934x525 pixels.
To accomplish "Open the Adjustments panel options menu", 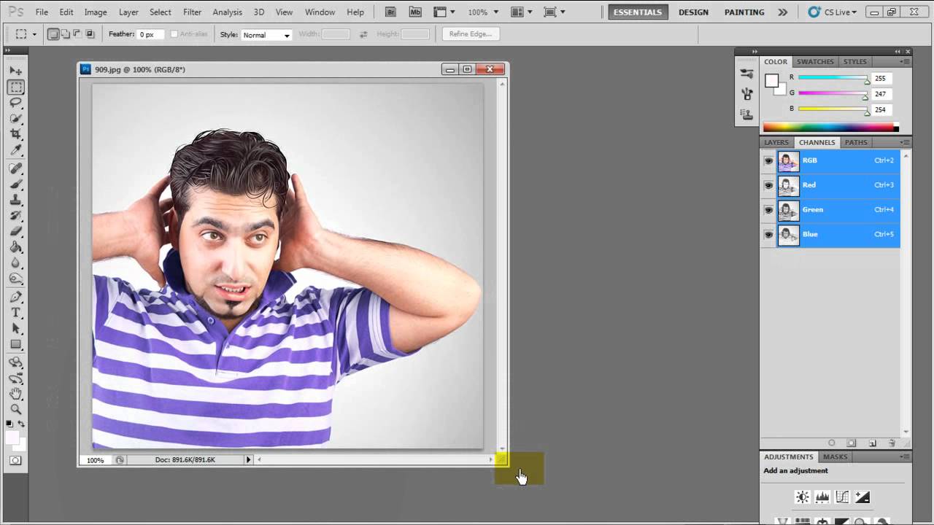I will click(x=905, y=457).
